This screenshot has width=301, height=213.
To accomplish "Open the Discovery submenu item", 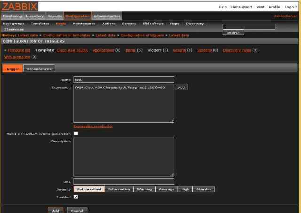I will (194, 24).
